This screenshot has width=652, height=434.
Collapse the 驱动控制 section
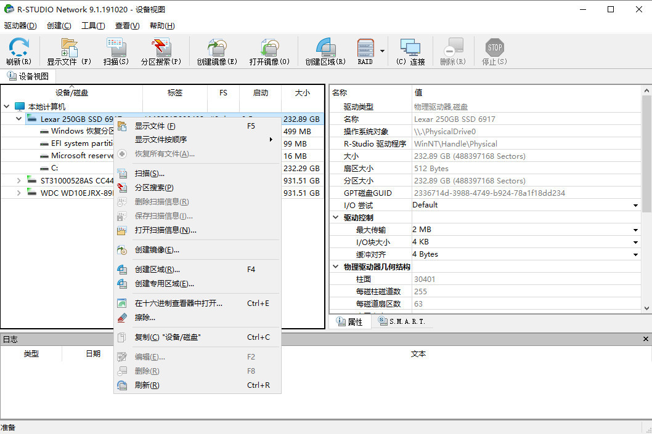click(x=335, y=217)
